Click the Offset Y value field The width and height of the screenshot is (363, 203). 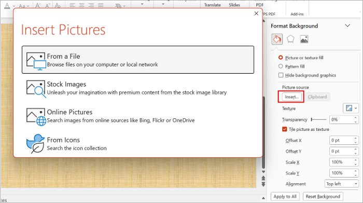click(341, 151)
